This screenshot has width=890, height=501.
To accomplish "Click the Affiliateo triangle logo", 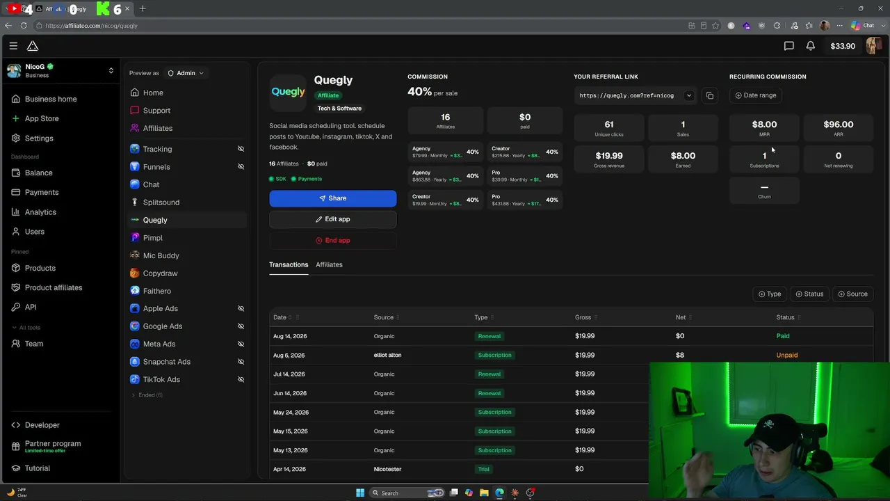I will pos(33,46).
